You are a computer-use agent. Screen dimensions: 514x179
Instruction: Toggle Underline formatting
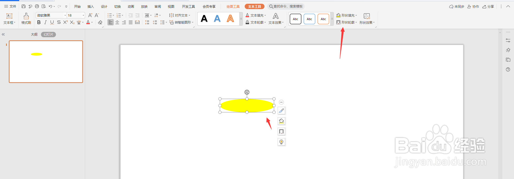(x=52, y=22)
